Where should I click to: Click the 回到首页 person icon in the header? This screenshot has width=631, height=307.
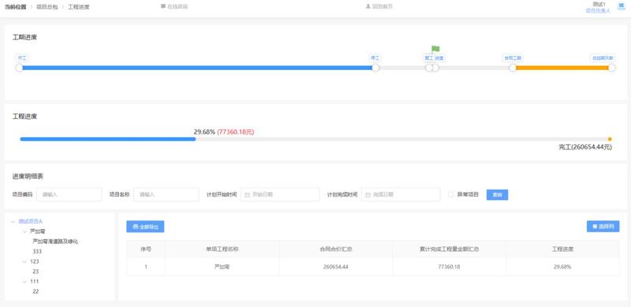368,6
